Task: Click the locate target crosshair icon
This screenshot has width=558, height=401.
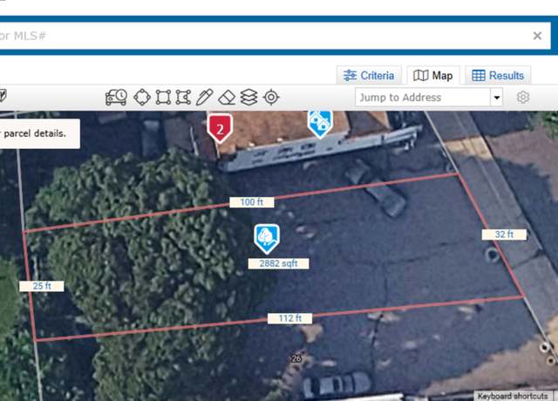Action: (271, 97)
